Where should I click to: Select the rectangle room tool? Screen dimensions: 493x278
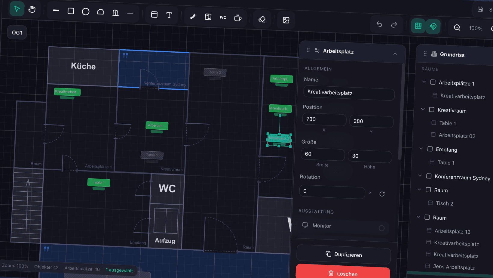coord(71,11)
